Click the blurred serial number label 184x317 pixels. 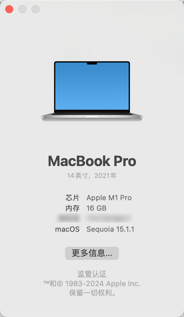coord(68,218)
